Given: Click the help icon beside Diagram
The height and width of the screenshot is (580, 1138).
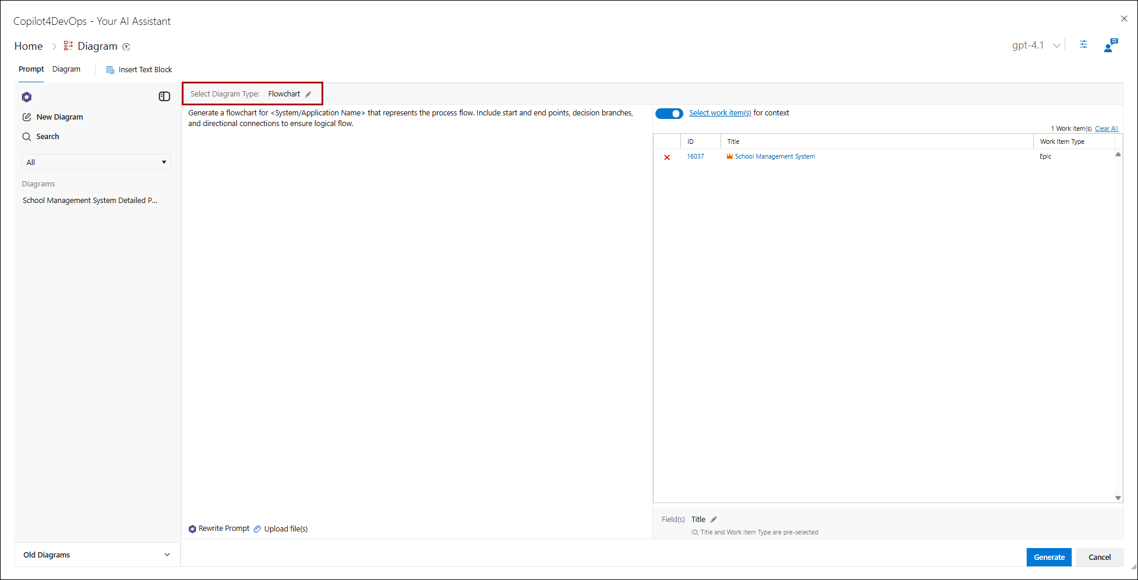Looking at the screenshot, I should click(x=126, y=47).
